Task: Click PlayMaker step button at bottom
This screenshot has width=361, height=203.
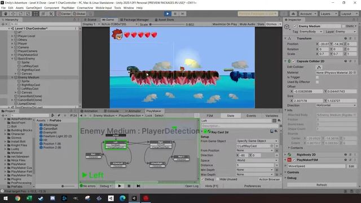Action: pos(138,186)
